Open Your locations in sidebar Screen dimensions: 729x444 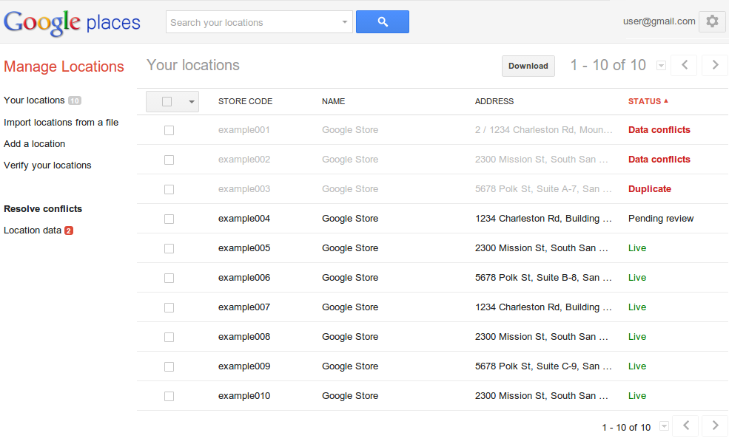34,100
